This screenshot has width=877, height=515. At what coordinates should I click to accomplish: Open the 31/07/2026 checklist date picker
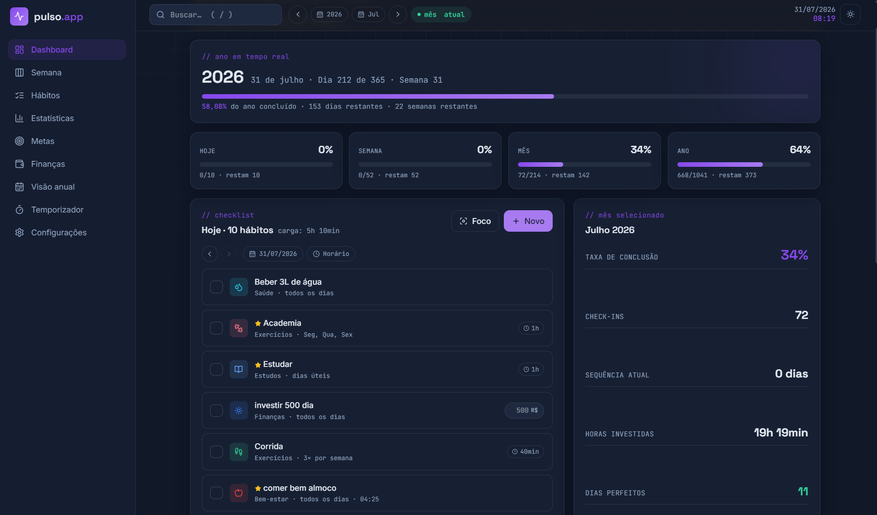273,254
